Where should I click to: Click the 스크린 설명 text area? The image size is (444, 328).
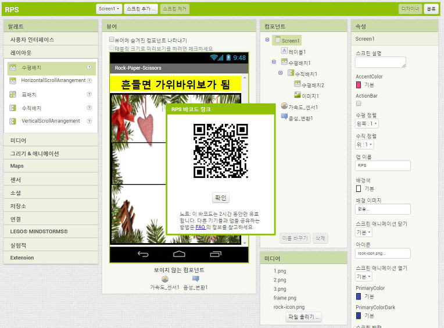[x=381, y=62]
